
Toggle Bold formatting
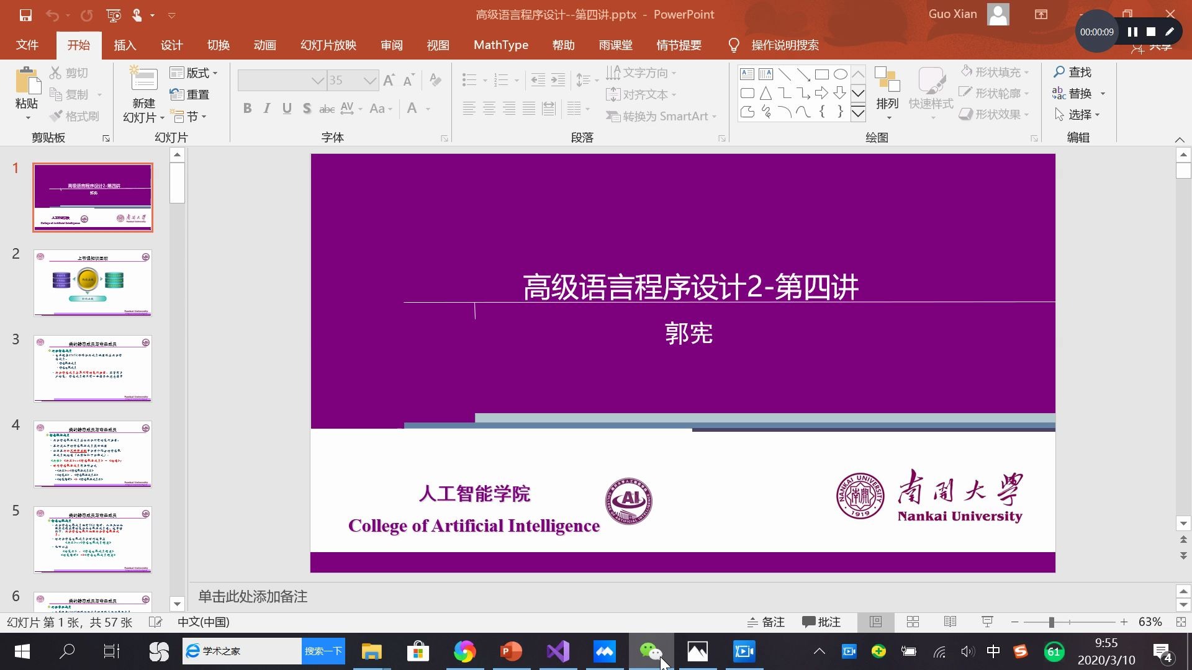coord(247,109)
